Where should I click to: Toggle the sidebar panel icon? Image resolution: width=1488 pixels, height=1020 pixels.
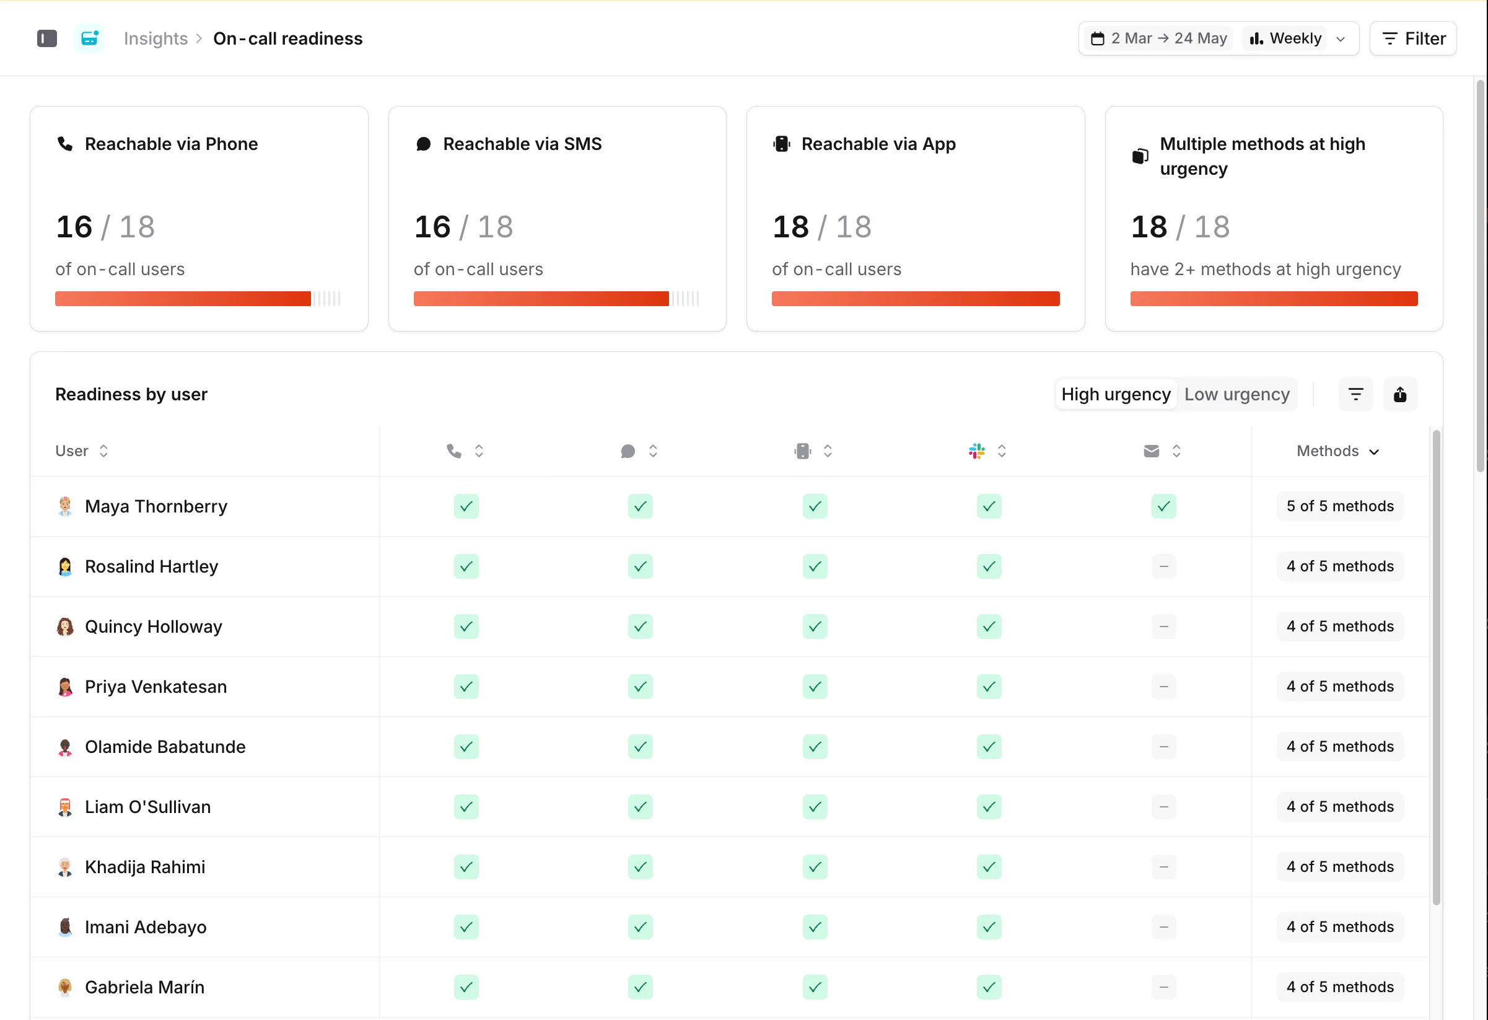coord(46,38)
